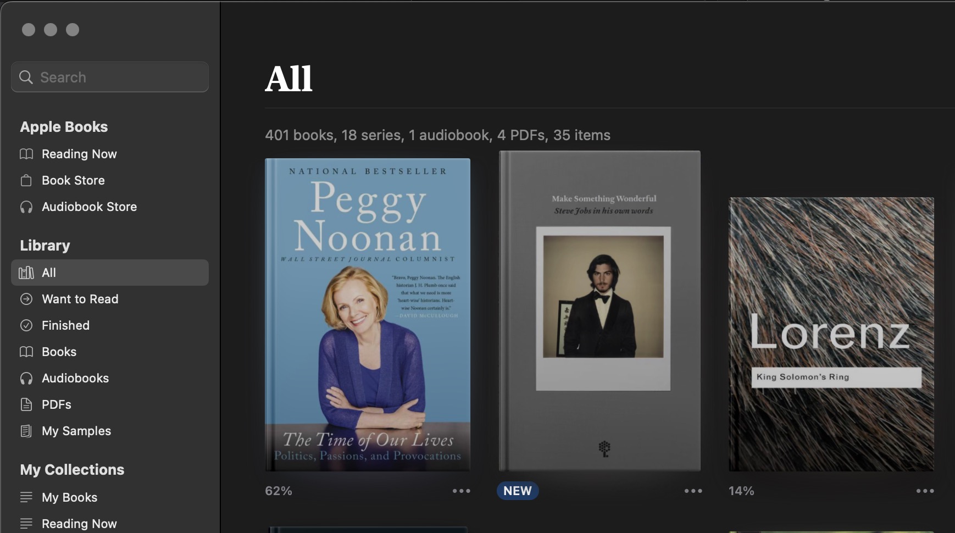Image resolution: width=955 pixels, height=533 pixels.
Task: Click the Book Store shopping bag icon
Action: 26,180
